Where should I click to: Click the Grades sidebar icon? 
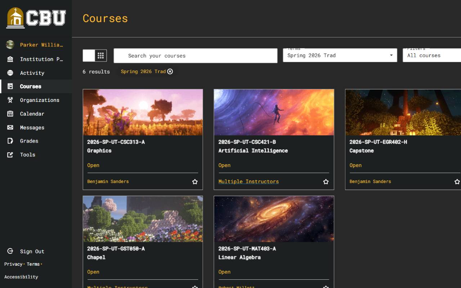point(10,141)
